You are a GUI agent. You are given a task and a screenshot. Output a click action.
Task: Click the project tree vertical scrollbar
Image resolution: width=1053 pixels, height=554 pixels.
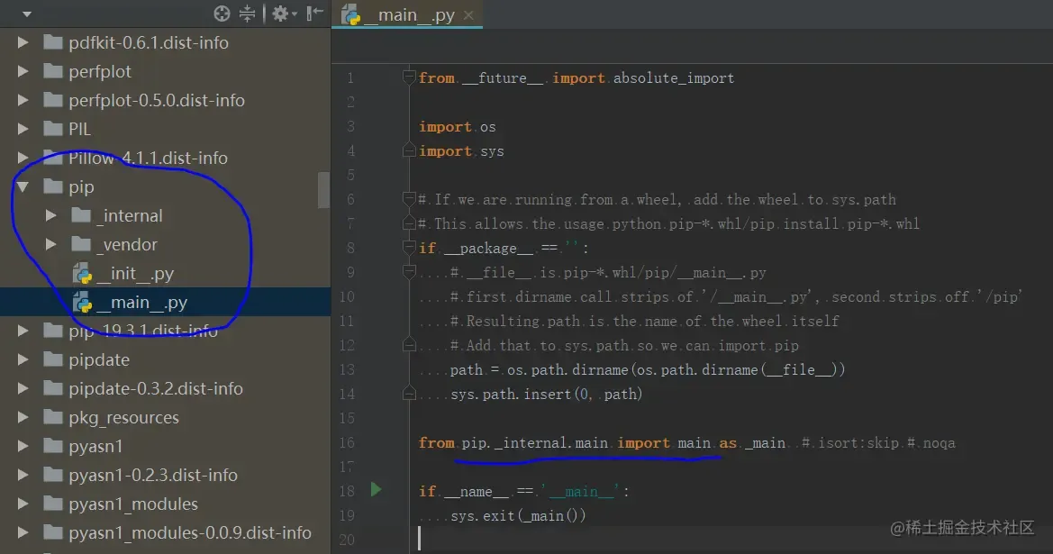tap(323, 190)
